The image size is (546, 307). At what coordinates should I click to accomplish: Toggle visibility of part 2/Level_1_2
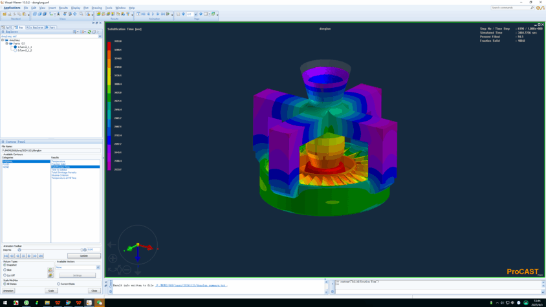pyautogui.click(x=16, y=50)
